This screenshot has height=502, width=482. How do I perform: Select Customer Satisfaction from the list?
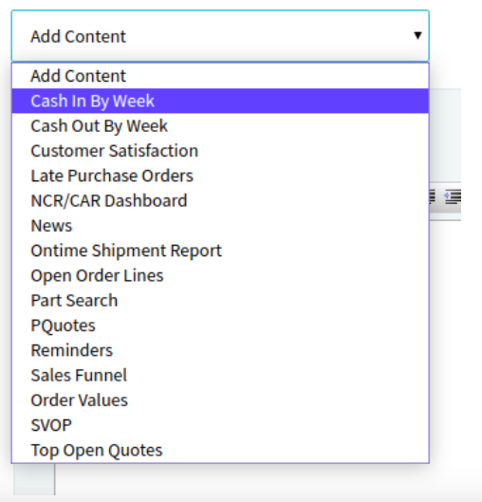click(220, 151)
